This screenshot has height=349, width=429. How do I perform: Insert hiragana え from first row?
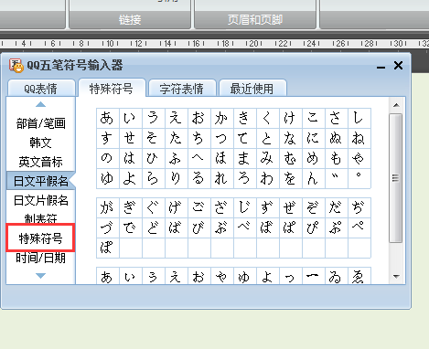click(177, 118)
